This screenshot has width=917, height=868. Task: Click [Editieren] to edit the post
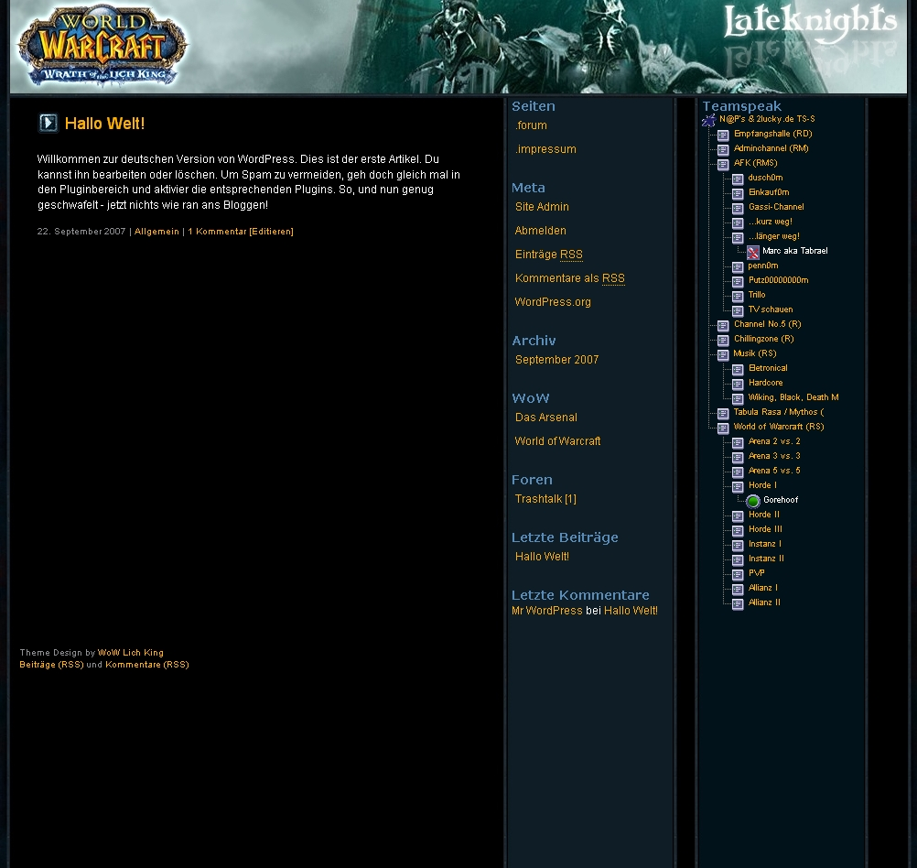point(272,232)
